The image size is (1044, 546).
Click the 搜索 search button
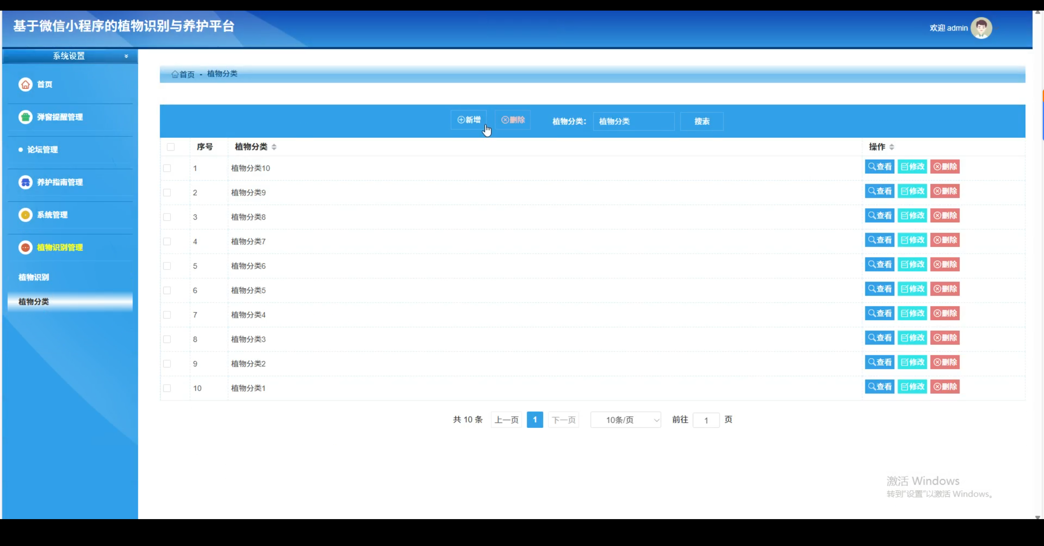pos(701,121)
